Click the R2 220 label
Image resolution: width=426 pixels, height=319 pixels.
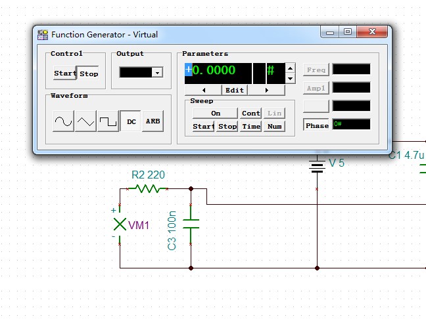point(148,175)
